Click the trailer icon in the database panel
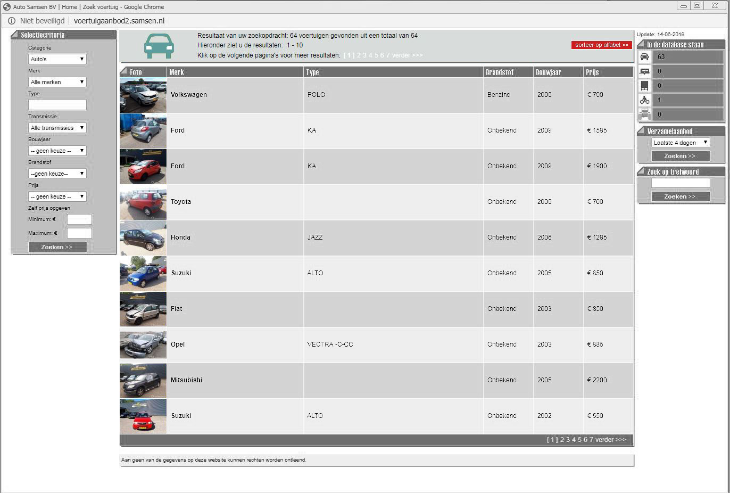Viewport: 730px width, 493px height. click(644, 86)
